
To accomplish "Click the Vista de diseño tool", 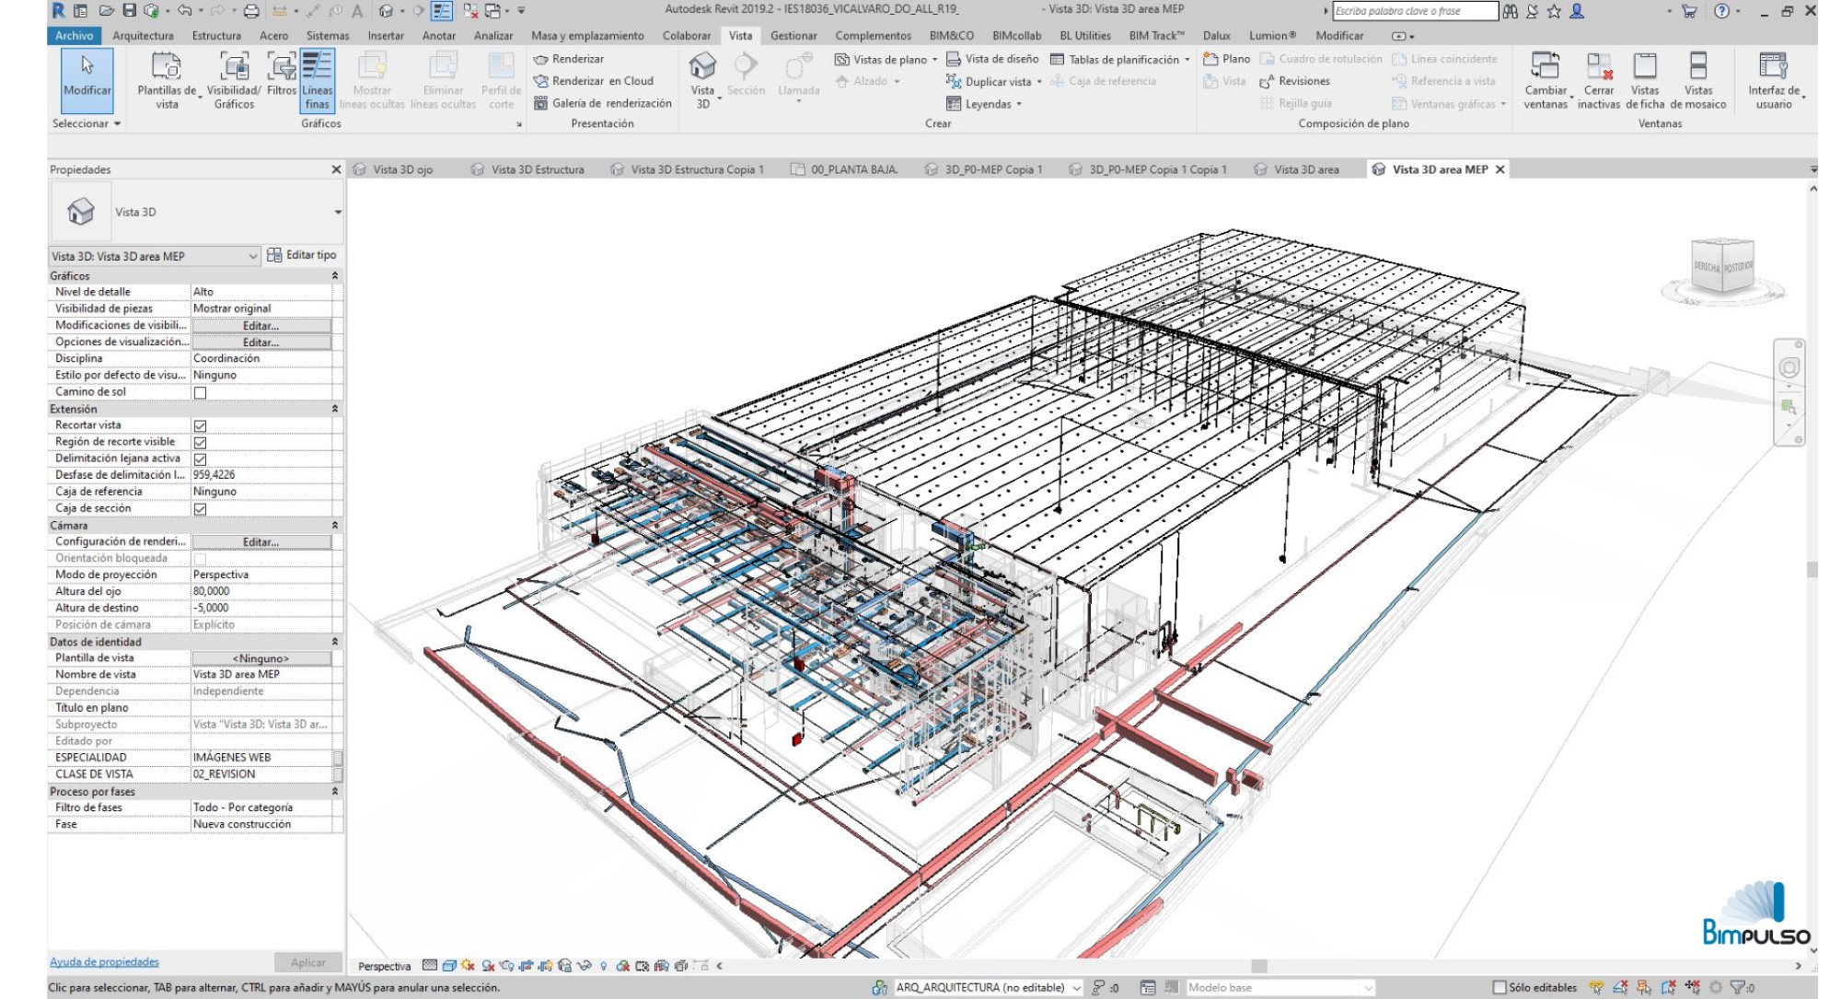I will (x=992, y=59).
